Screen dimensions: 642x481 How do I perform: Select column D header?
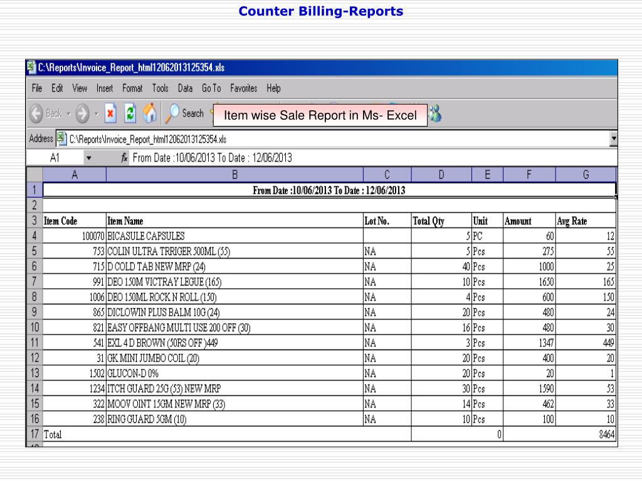click(441, 175)
